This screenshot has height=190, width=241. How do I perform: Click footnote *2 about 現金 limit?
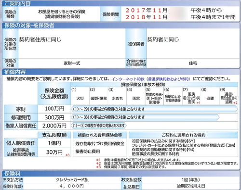(167, 164)
